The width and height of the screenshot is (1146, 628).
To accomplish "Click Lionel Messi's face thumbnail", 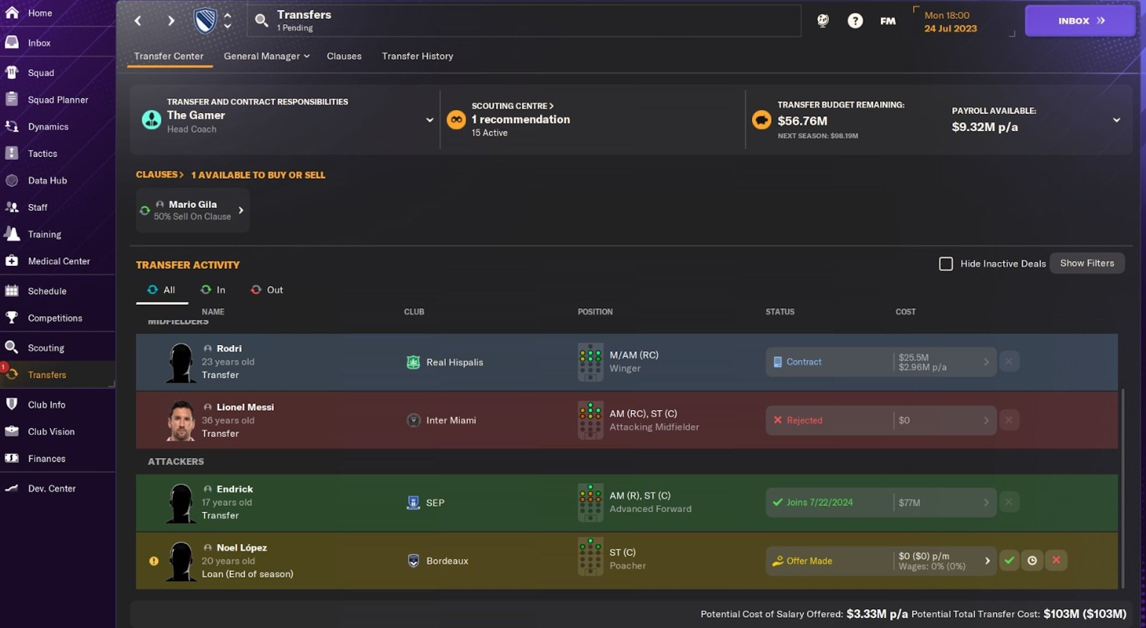I will pyautogui.click(x=181, y=420).
